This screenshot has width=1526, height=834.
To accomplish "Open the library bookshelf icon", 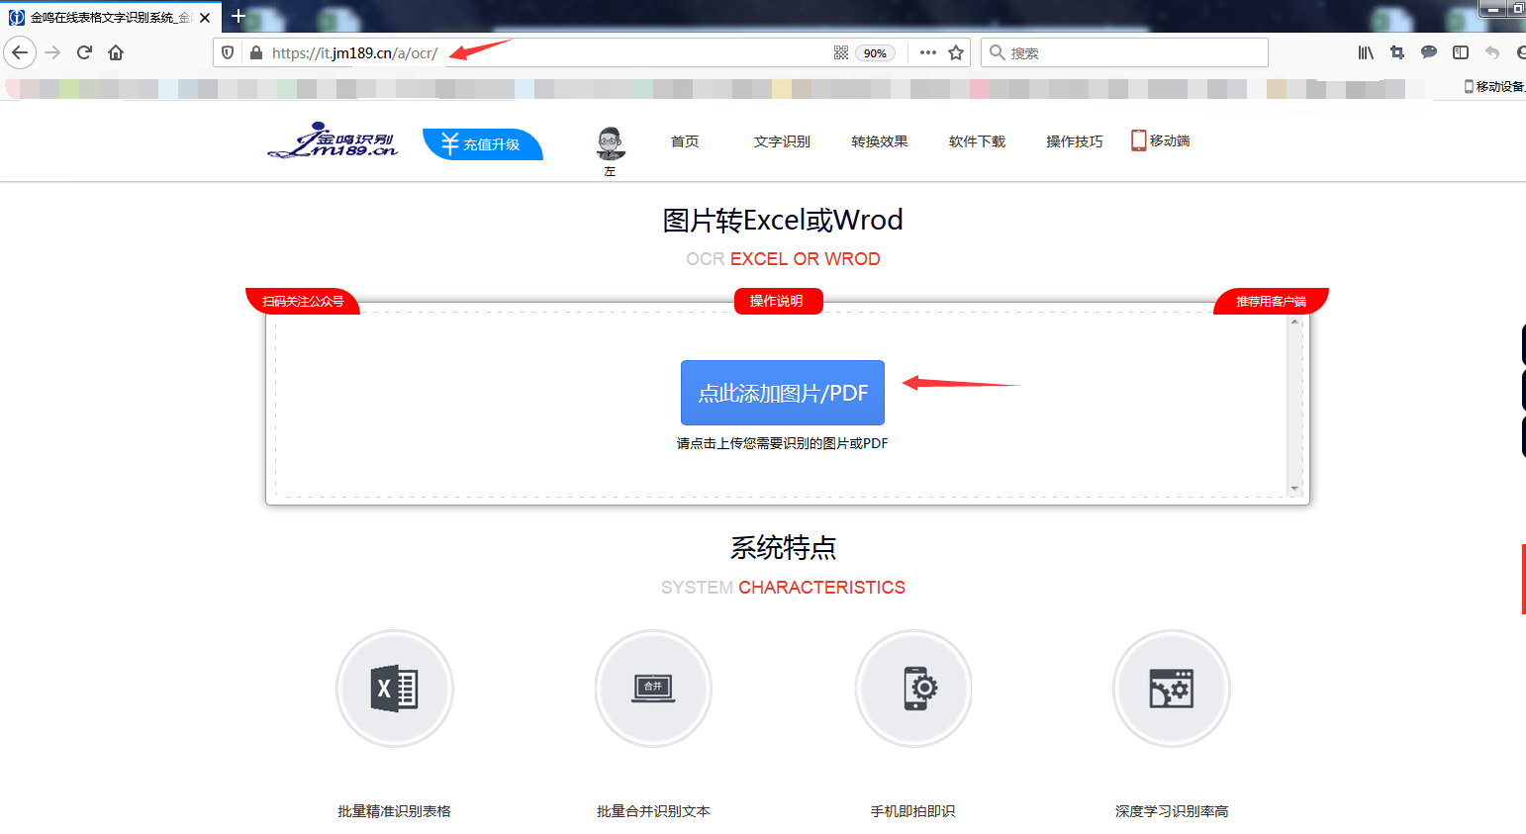I will click(1366, 52).
